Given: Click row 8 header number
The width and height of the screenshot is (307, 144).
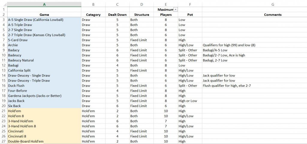Looking at the screenshot, I should click(3, 45).
